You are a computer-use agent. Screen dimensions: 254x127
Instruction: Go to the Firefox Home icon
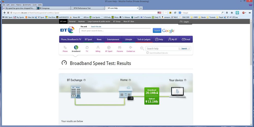(x=232, y=13)
